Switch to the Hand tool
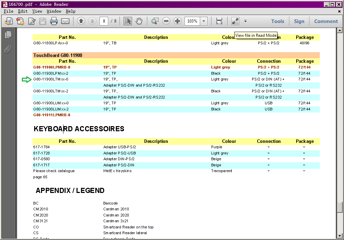This screenshot has height=240, width=344. pos(139,21)
